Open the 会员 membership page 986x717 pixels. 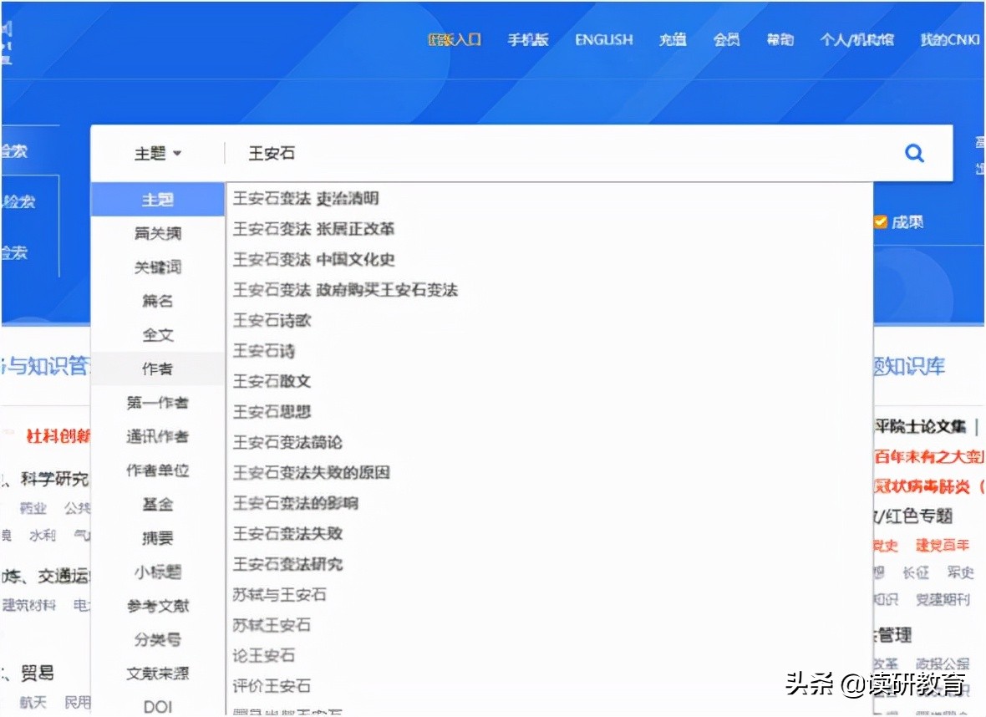point(725,39)
